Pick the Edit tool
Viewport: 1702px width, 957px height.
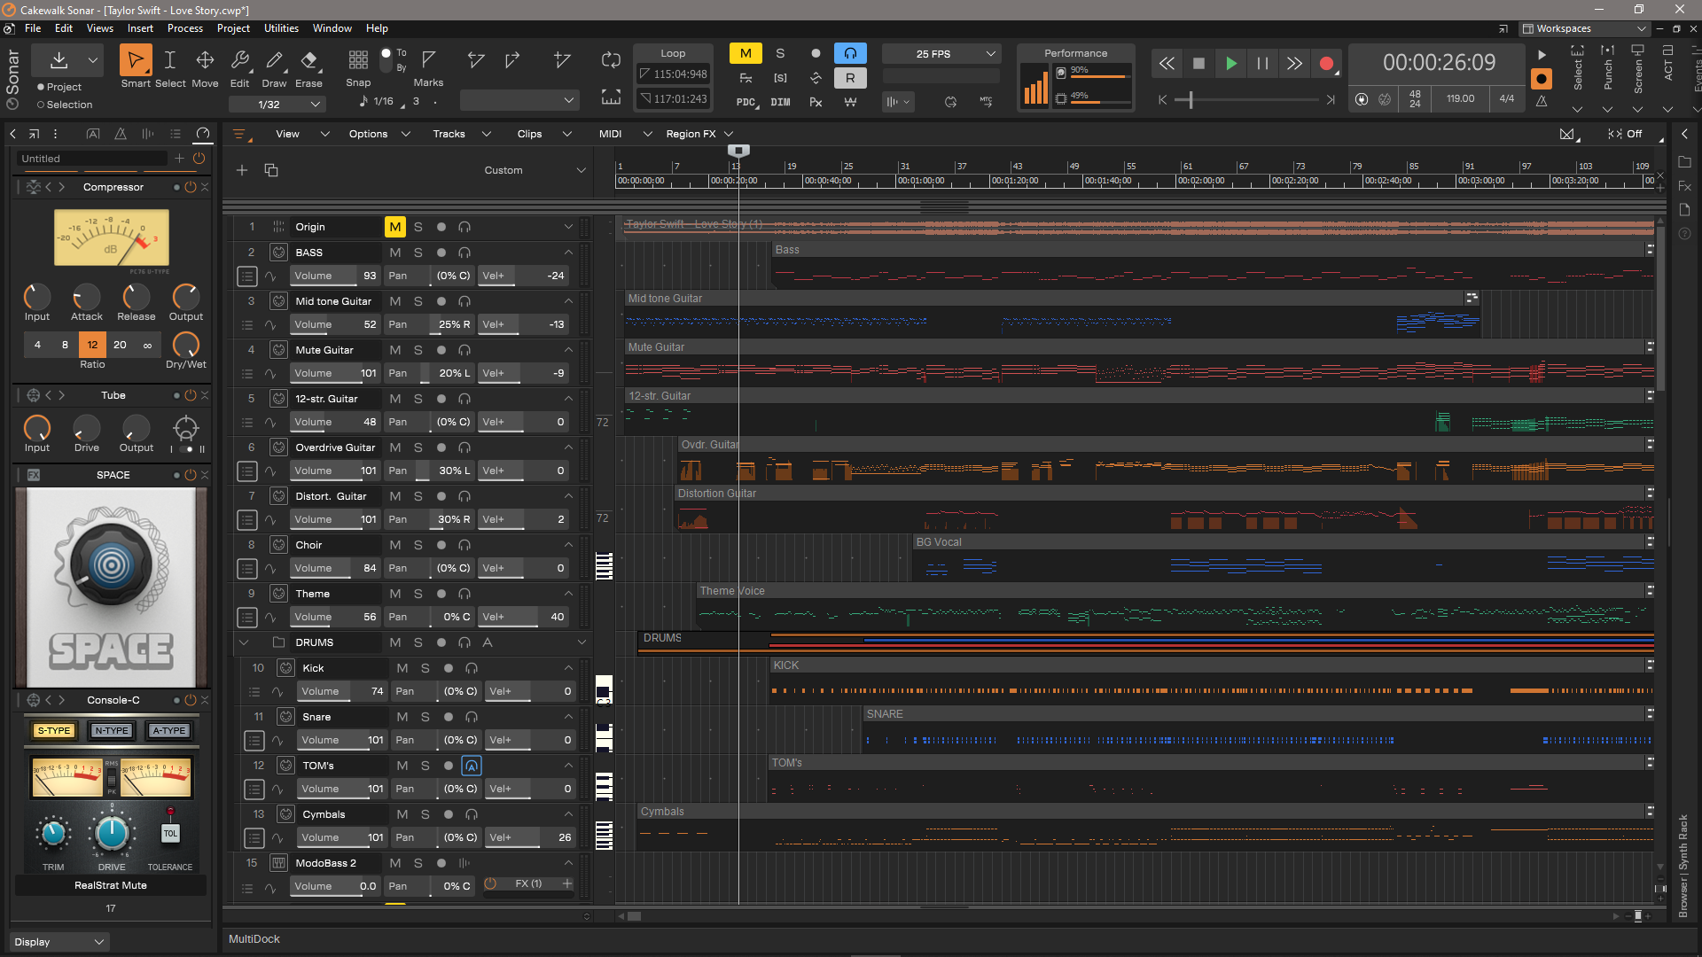coord(239,61)
